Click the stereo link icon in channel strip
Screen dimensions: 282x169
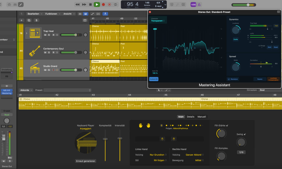point(7,86)
